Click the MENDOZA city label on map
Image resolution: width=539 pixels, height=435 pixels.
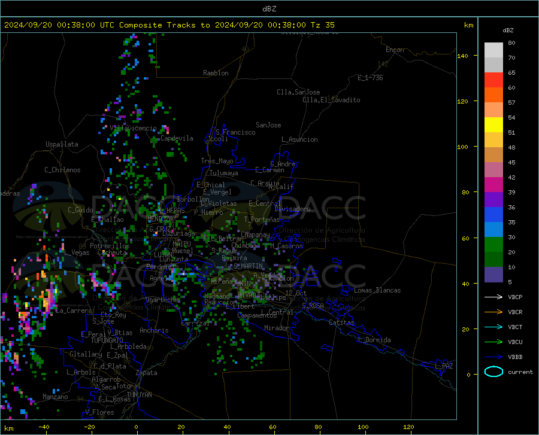pyautogui.click(x=160, y=219)
